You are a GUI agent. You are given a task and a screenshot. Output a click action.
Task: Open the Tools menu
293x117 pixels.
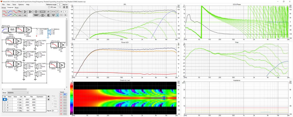[x=14, y=5]
